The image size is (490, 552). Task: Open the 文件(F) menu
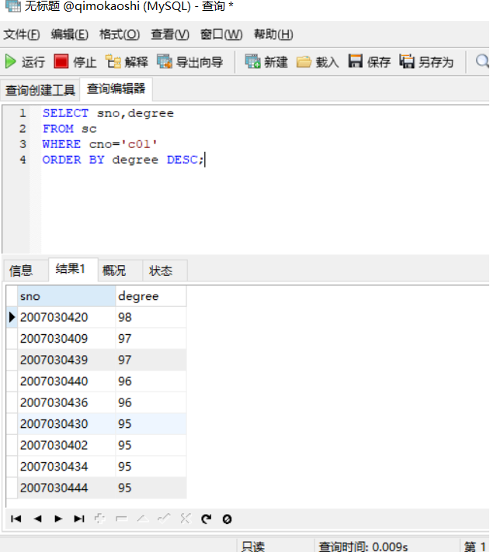[x=22, y=34]
